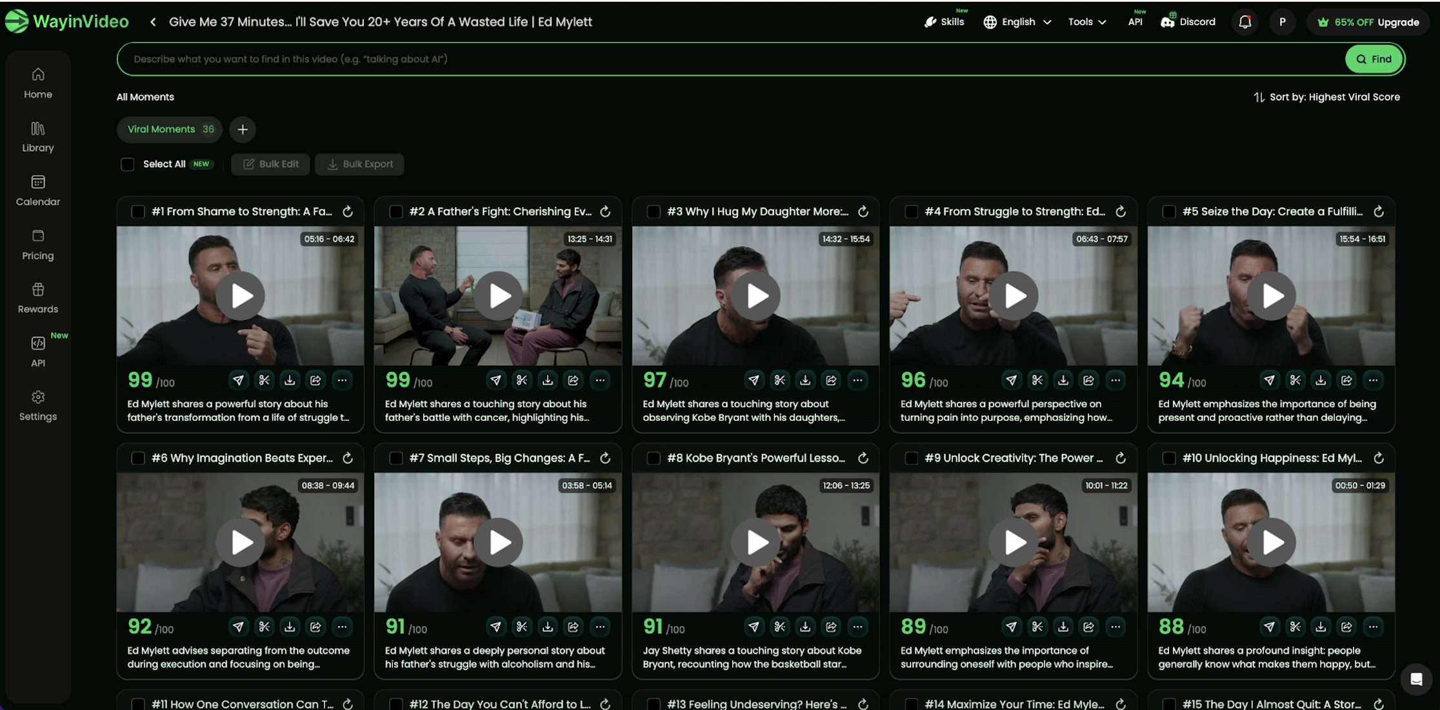
Task: Download clip #3 Why I Hug My Daughter
Action: pos(805,381)
